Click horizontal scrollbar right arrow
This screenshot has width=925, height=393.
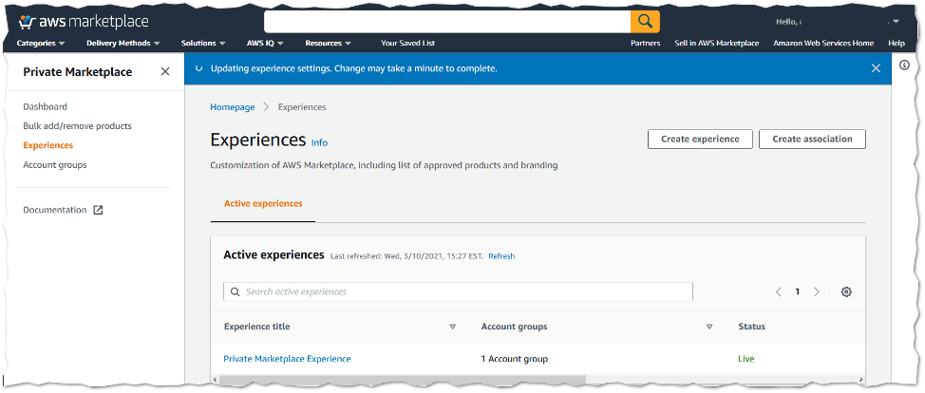pyautogui.click(x=862, y=380)
